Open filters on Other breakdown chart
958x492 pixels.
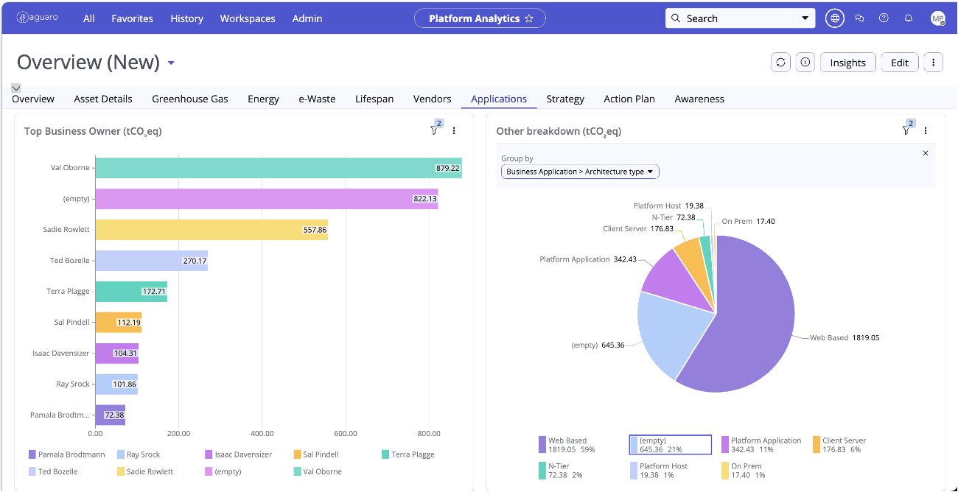tap(906, 130)
